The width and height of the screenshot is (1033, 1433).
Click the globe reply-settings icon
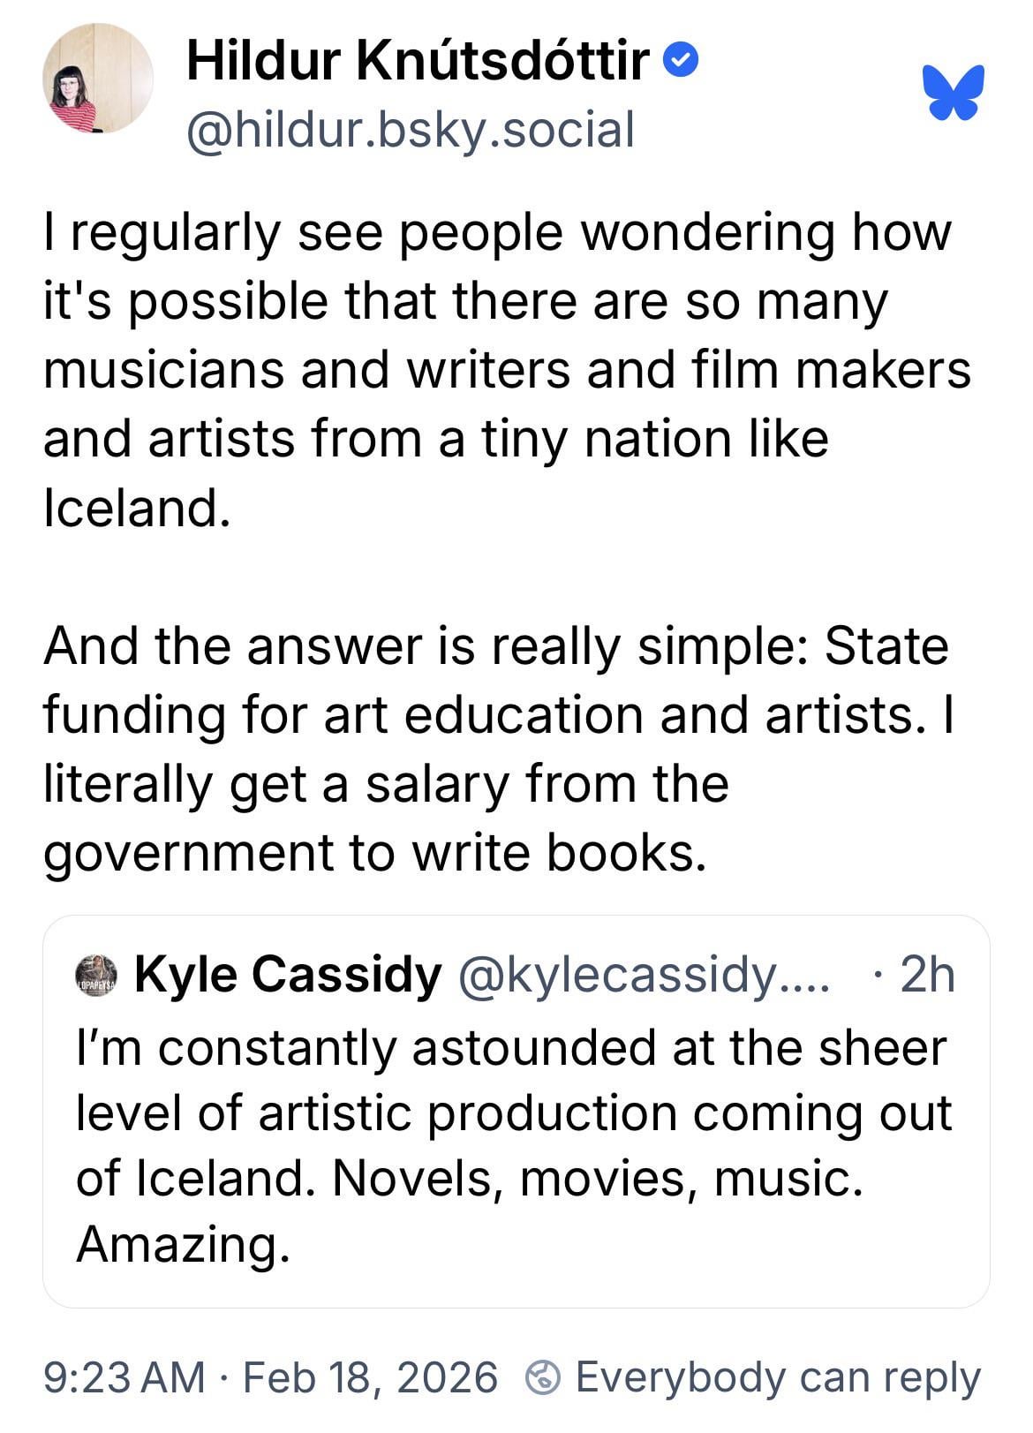[543, 1376]
